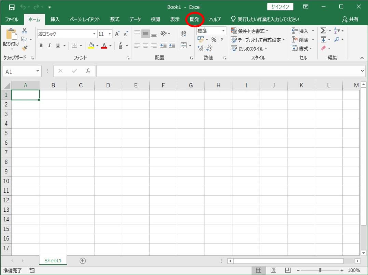
Task: Click the Percent Style icon
Action: 214,40
